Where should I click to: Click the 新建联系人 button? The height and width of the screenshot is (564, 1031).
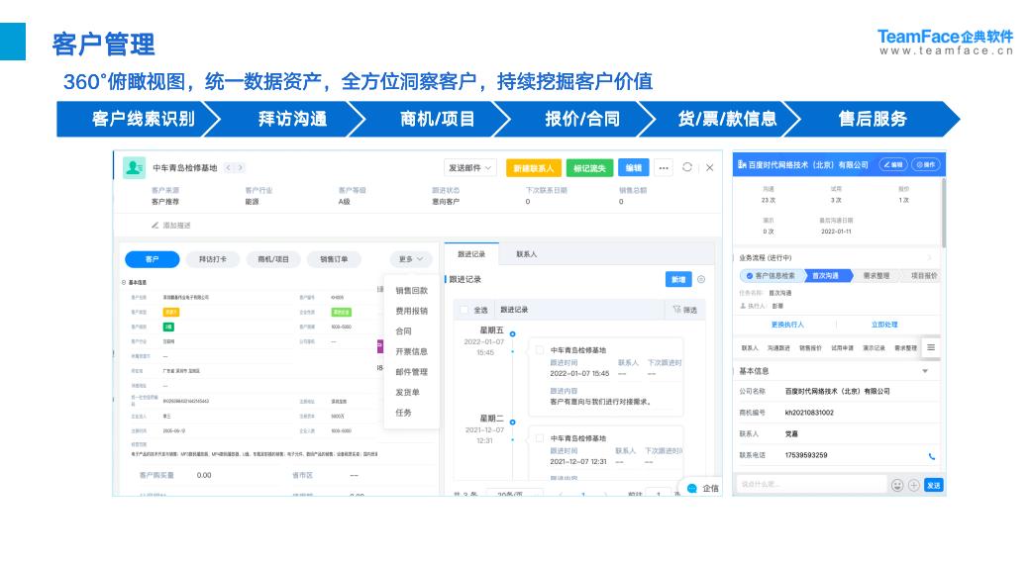point(533,168)
